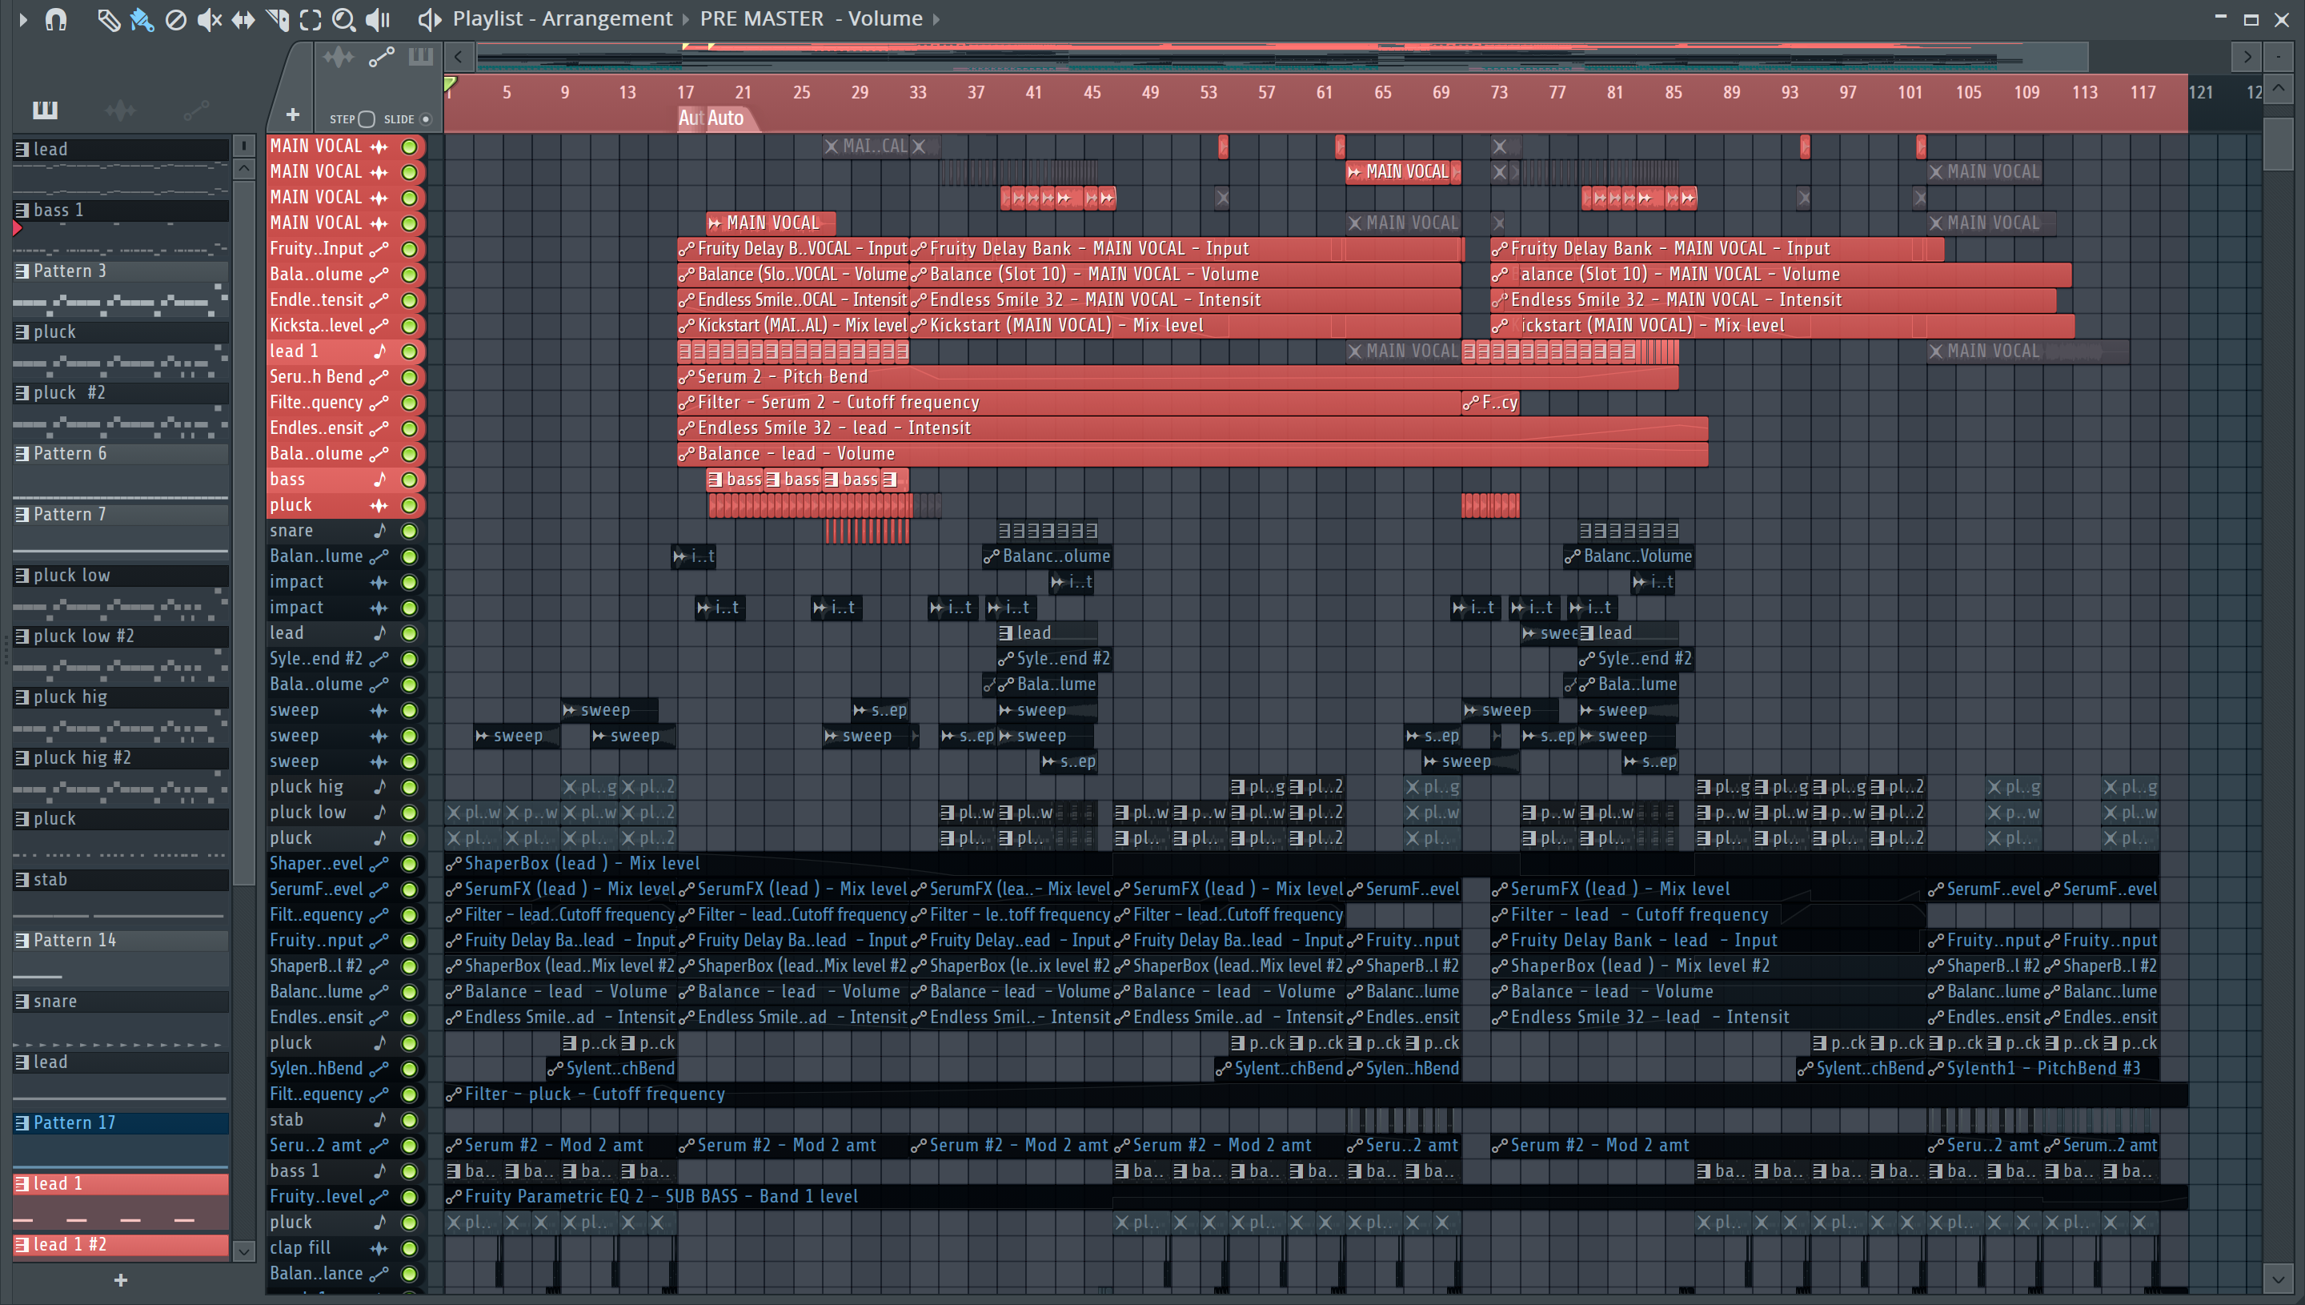The height and width of the screenshot is (1305, 2305).
Task: Select Serum 2 - Pitch Bend automation clip
Action: point(1177,377)
